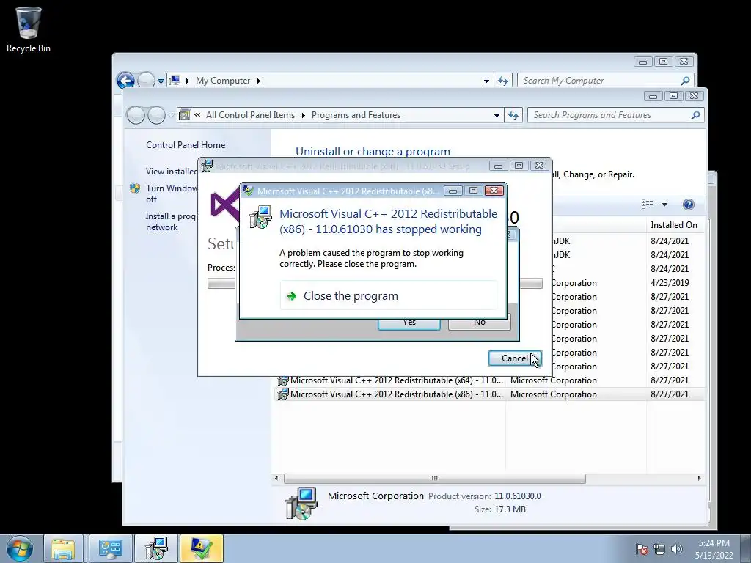Click the network tray icon

pyautogui.click(x=659, y=549)
